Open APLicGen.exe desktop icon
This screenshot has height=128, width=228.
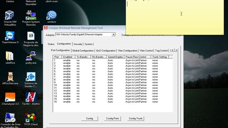coord(10,78)
